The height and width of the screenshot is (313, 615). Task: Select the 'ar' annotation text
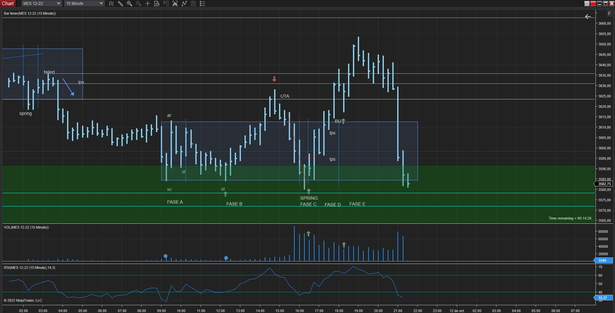coord(169,115)
